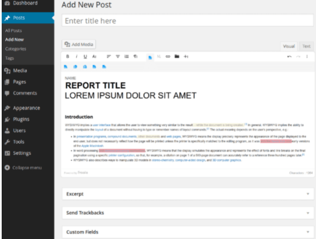Toggle bold formatting in editor toolbar

68,56
